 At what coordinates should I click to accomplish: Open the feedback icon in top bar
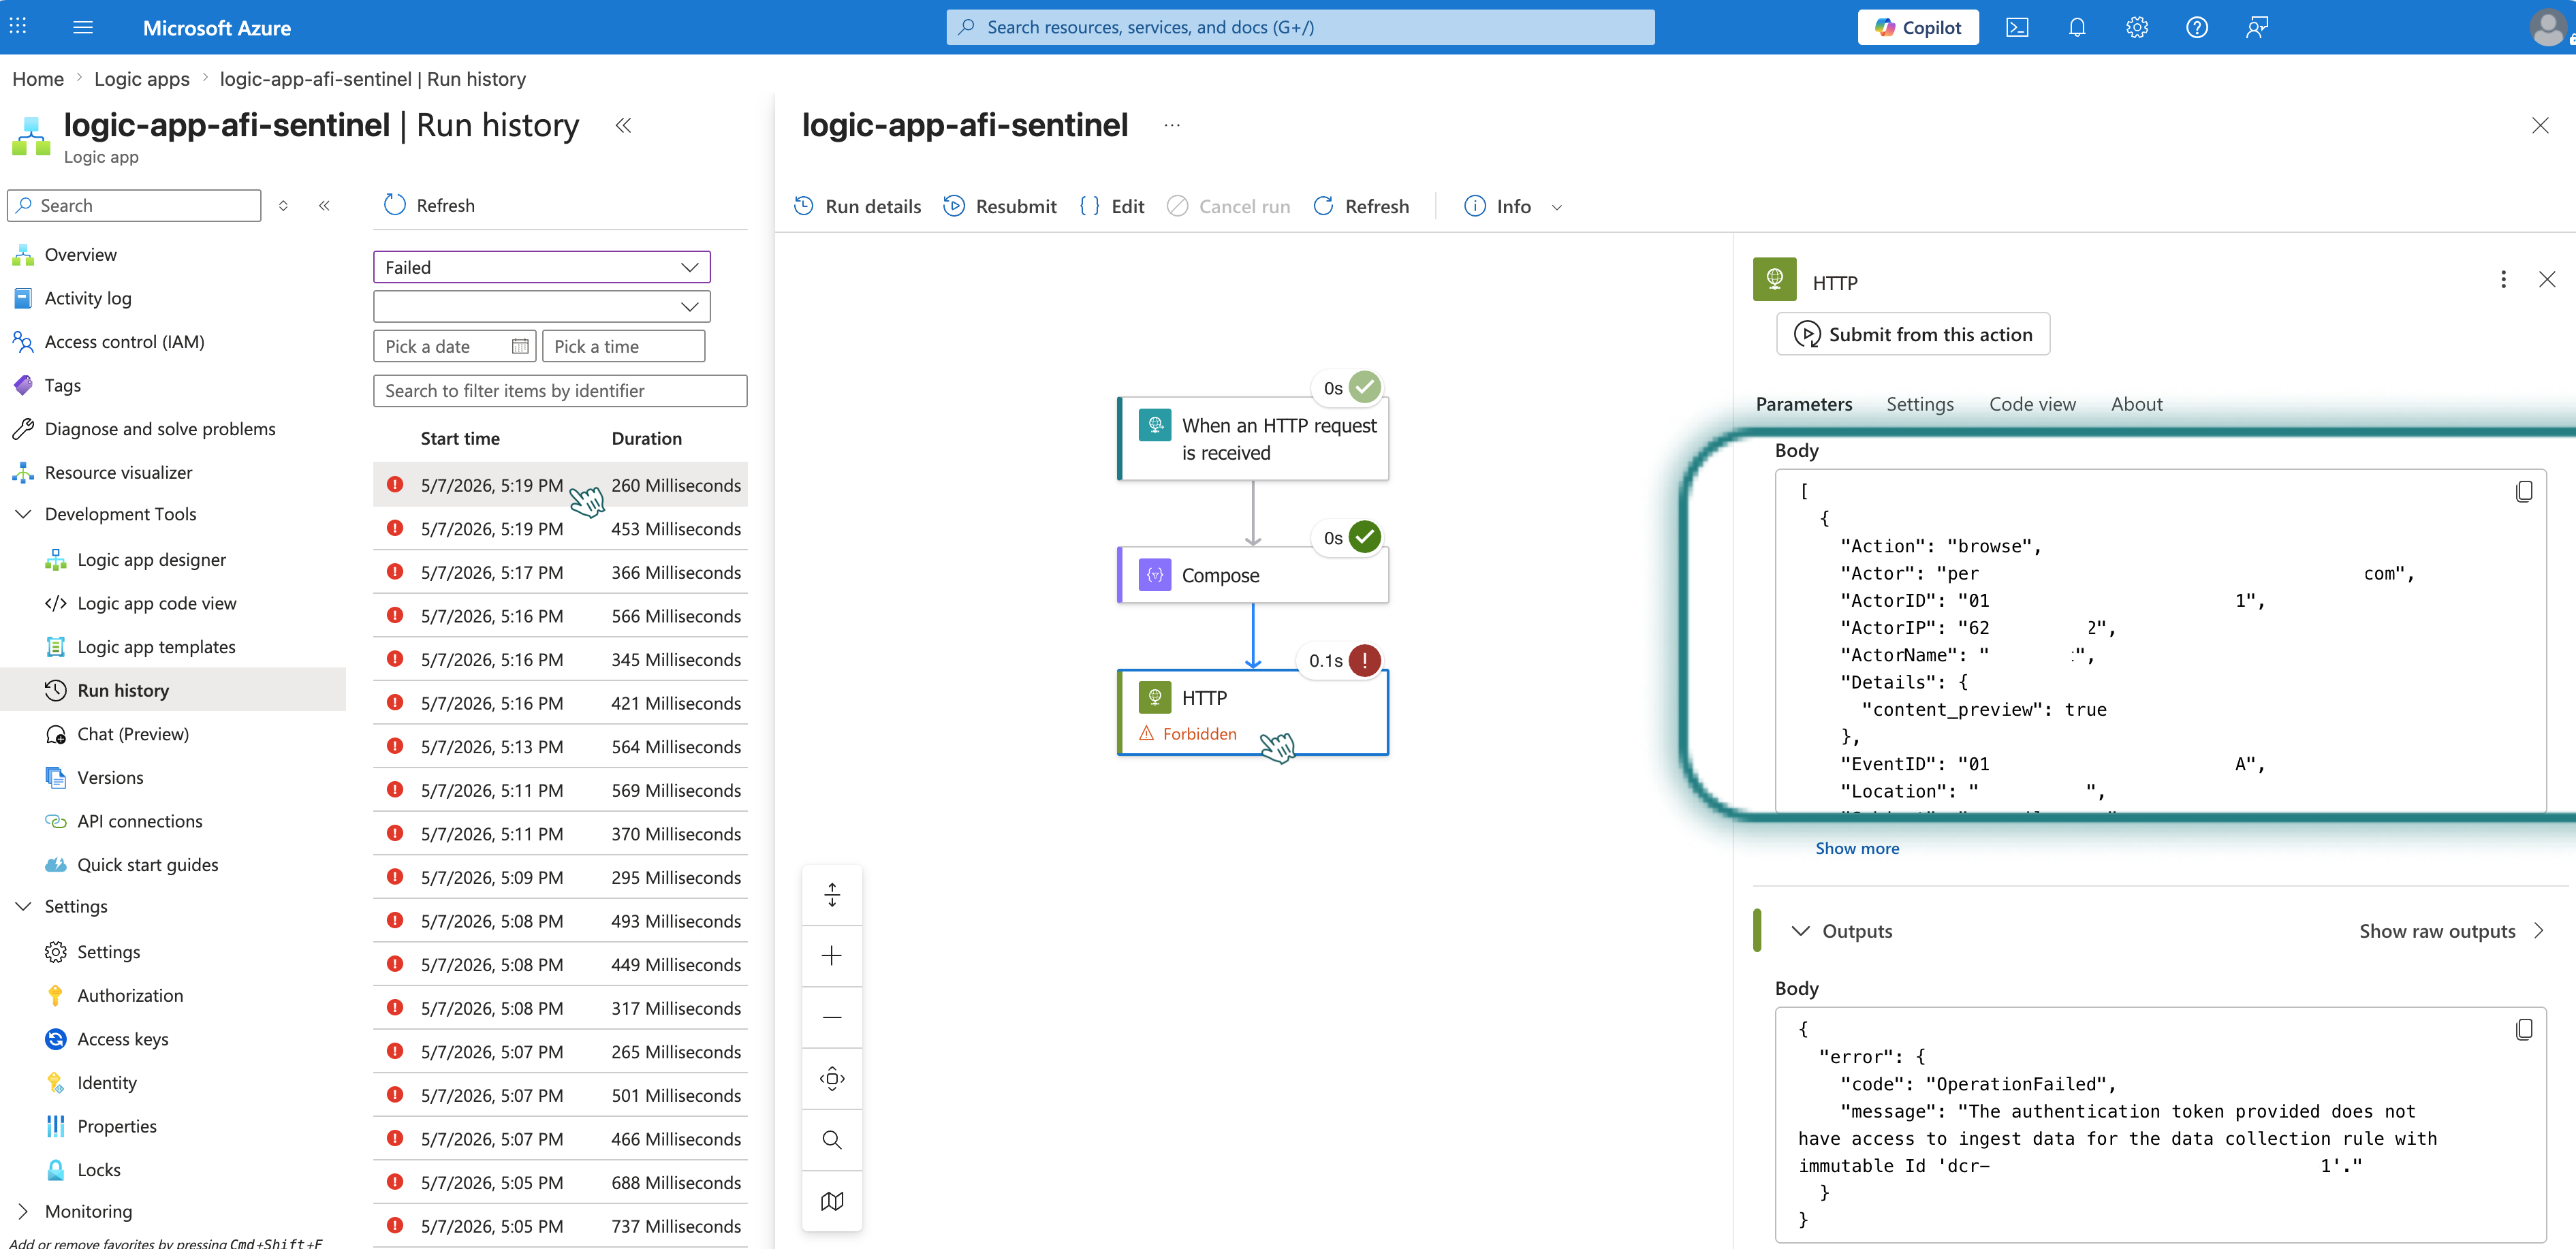click(x=2257, y=27)
